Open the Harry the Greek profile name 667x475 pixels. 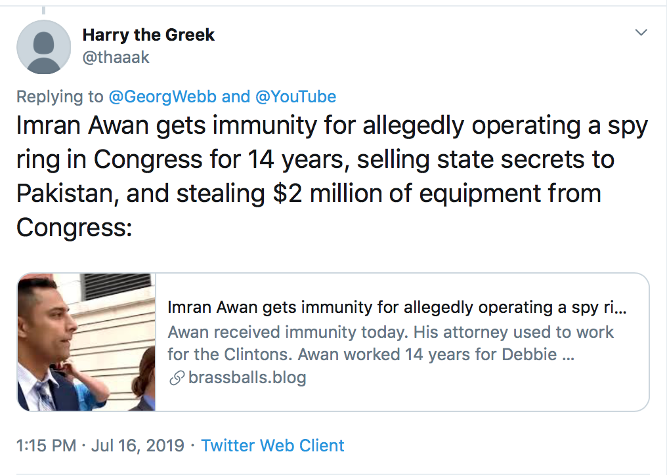tap(148, 35)
